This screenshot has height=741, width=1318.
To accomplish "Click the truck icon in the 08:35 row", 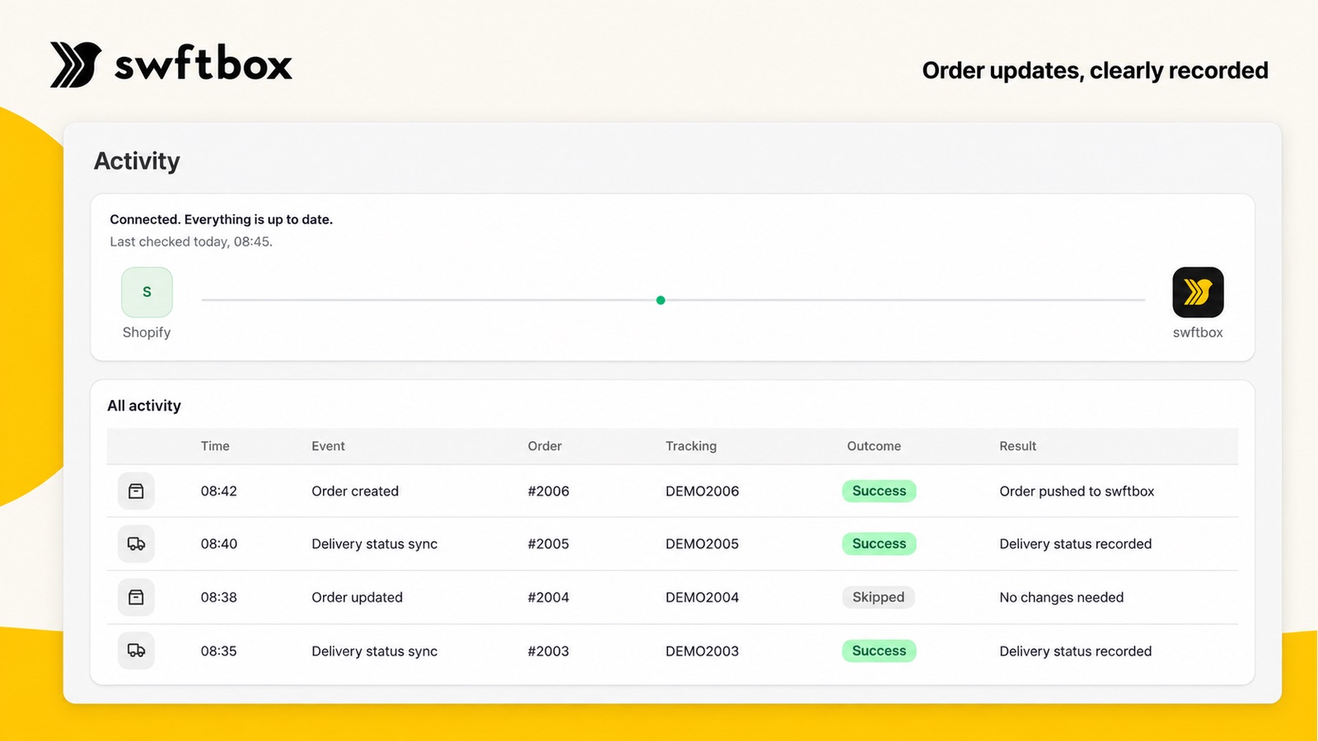I will point(136,650).
